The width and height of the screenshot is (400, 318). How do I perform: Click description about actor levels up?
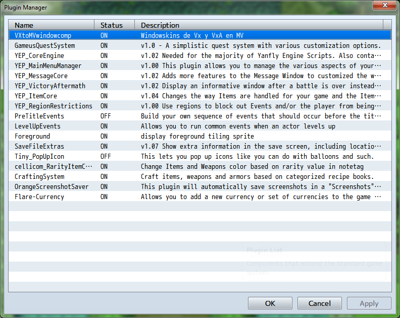coord(238,126)
